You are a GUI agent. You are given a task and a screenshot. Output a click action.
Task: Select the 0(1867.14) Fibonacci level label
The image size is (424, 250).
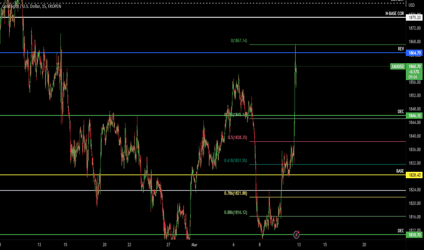(239, 41)
